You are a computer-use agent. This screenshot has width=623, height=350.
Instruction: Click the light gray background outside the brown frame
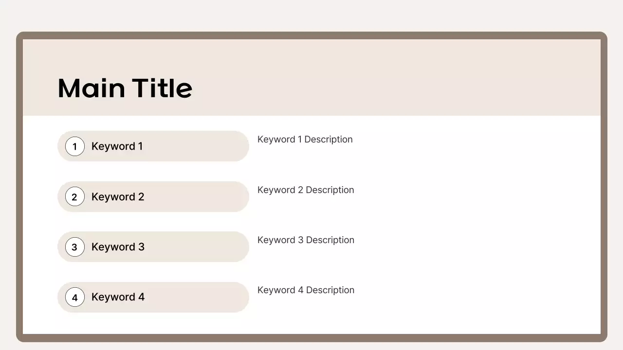coord(311,15)
